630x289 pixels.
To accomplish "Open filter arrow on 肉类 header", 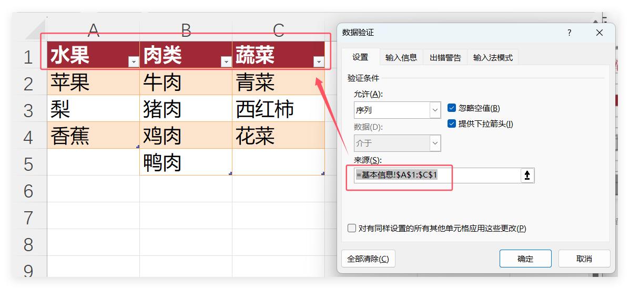I will [x=226, y=62].
